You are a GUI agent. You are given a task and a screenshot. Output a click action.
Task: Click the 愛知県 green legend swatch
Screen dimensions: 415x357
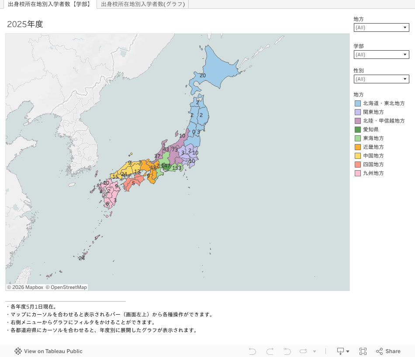[x=358, y=130]
